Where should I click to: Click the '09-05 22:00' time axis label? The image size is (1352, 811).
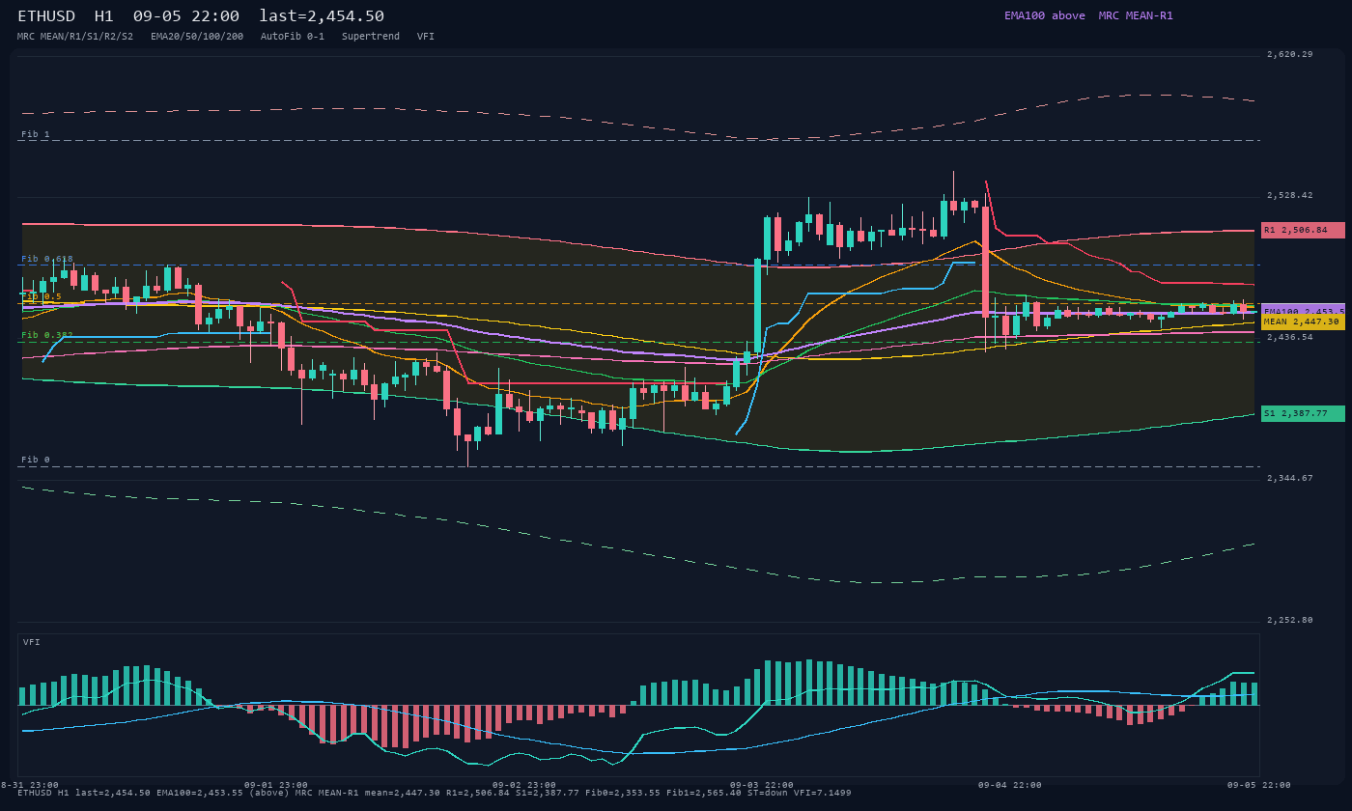click(x=1259, y=785)
